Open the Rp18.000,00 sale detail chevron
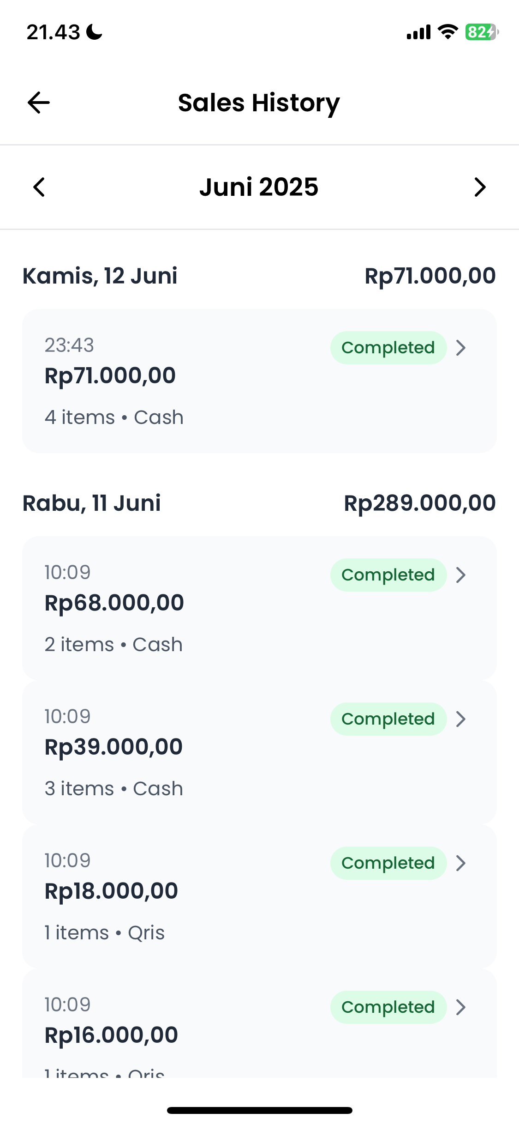The height and width of the screenshot is (1125, 519). (460, 863)
